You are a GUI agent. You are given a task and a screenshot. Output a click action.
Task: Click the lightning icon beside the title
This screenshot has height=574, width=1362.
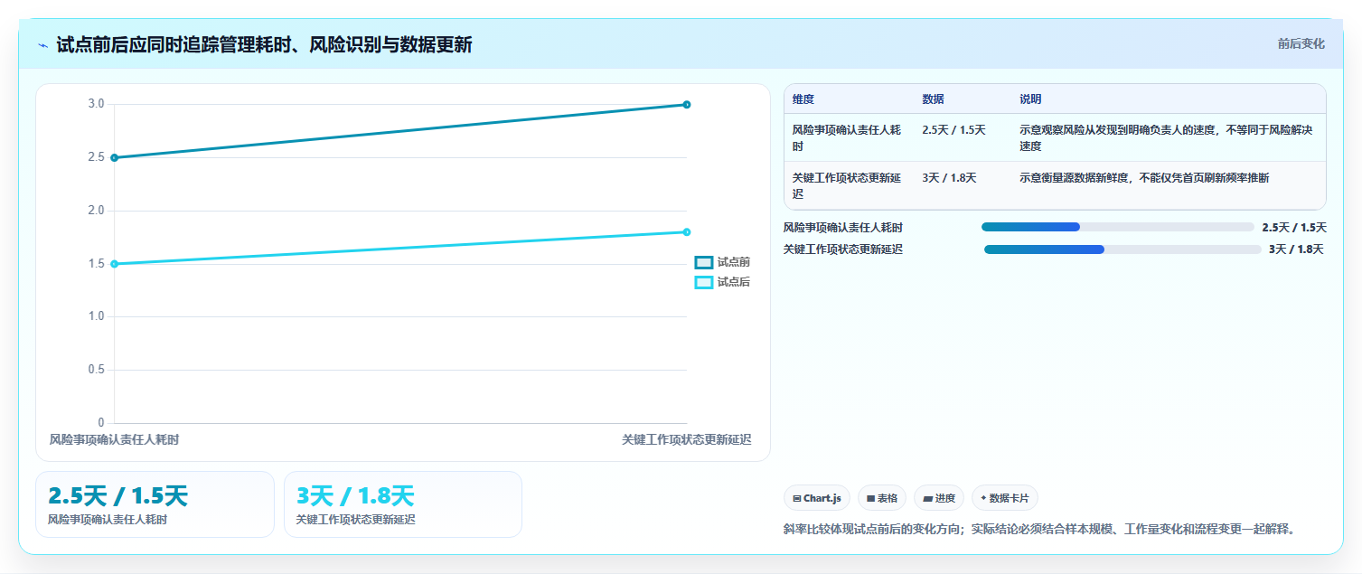(x=42, y=45)
